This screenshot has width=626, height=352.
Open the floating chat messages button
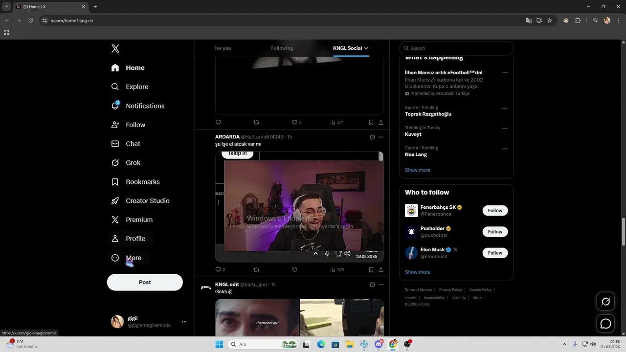pos(605,324)
